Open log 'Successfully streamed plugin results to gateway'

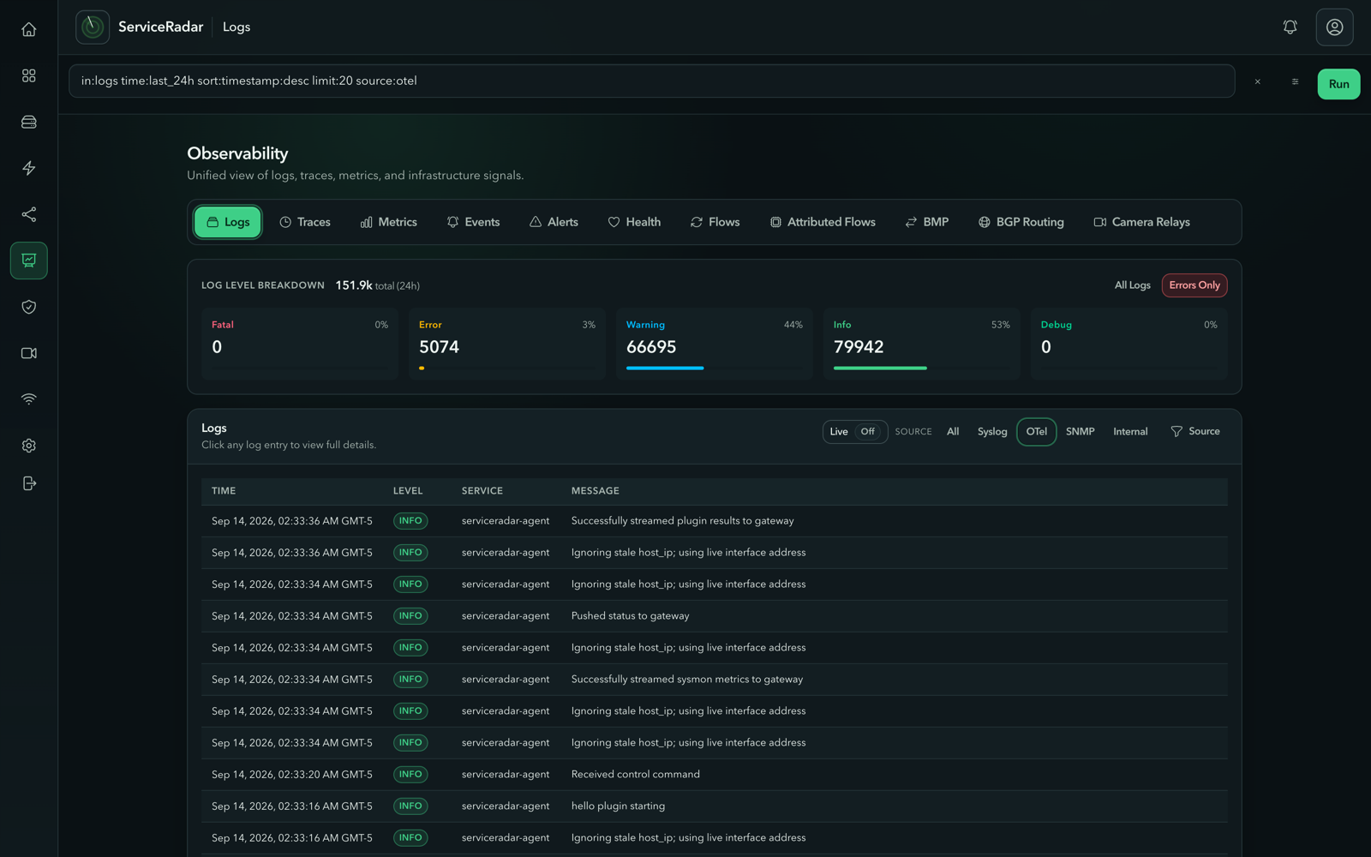click(715, 521)
